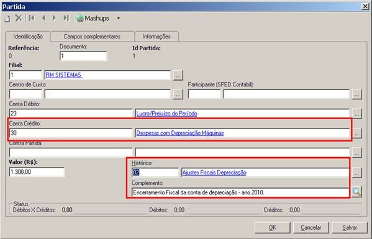
Task: Click the Histórico code field 02
Action: coord(155,173)
